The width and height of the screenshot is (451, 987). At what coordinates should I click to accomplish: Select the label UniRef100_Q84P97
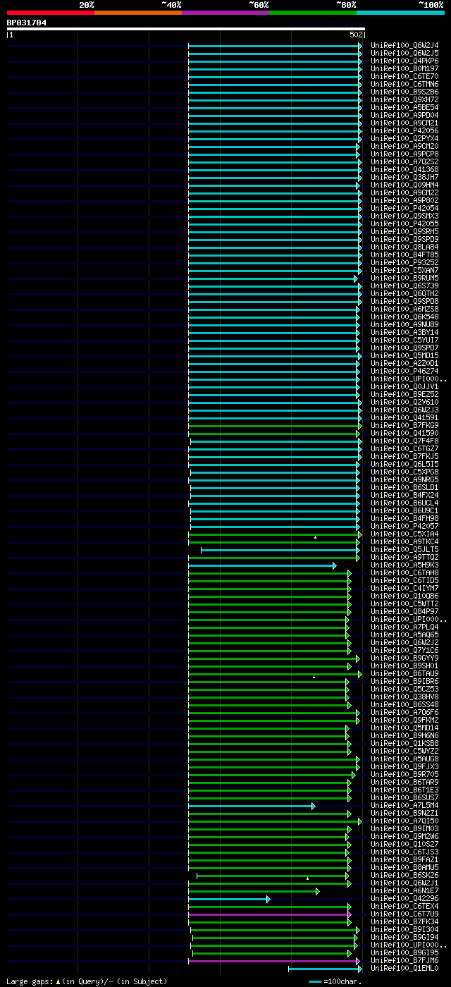point(404,611)
